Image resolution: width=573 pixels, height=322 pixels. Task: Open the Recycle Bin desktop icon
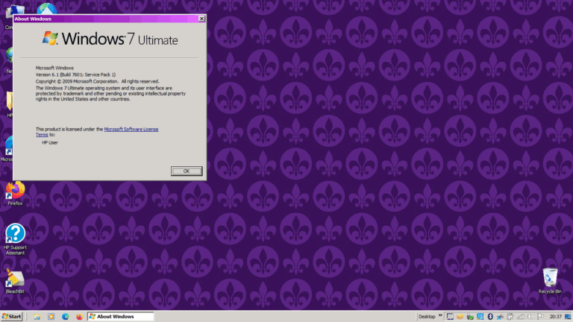point(550,281)
